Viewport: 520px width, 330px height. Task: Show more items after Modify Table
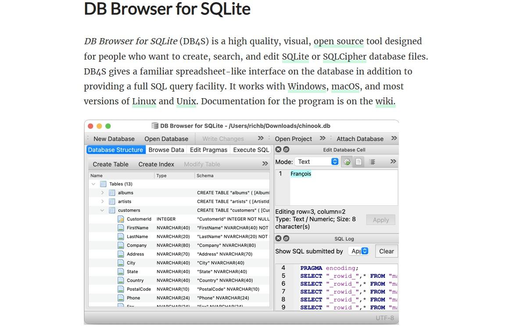pos(265,163)
